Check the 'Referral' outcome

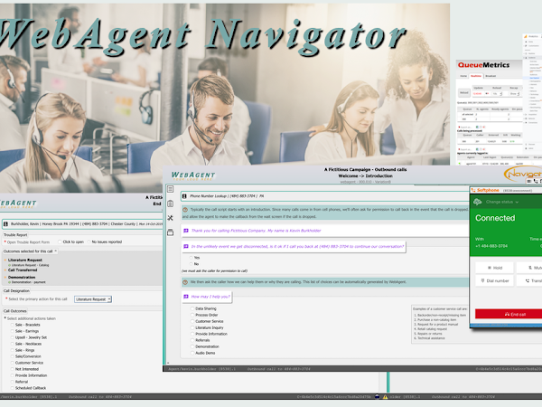coord(12,382)
